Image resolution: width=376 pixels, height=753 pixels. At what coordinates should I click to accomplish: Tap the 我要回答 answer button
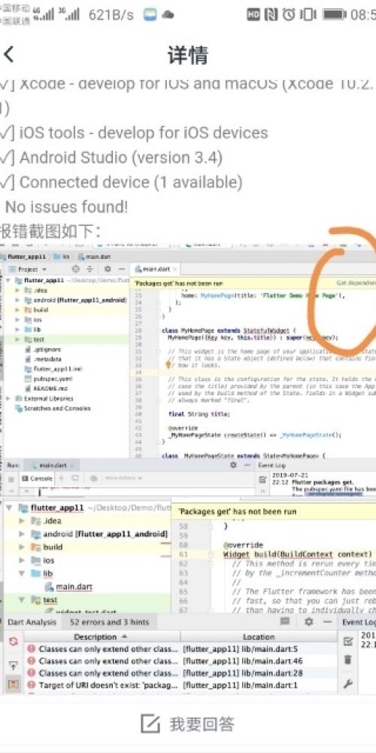[187, 724]
